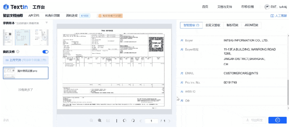Click the blue pause extraction button
Viewport: 290px width, 129px height.
coord(277,120)
